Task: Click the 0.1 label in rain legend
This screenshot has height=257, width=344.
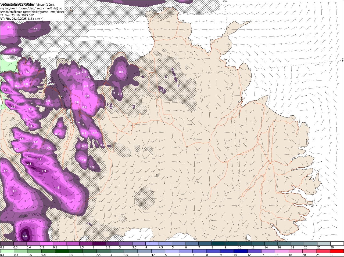Action: tap(2, 255)
